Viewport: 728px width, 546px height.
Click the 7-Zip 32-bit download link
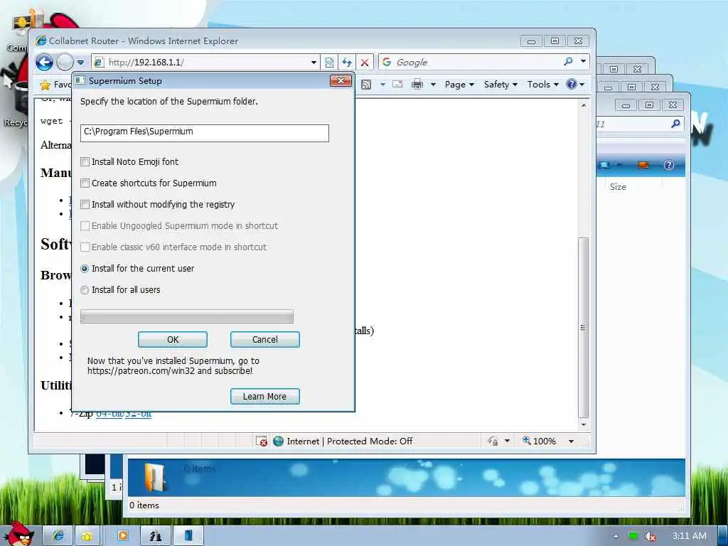pos(139,413)
